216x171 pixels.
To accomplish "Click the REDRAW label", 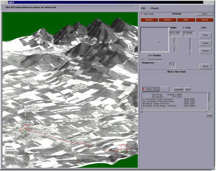I will [176, 14].
